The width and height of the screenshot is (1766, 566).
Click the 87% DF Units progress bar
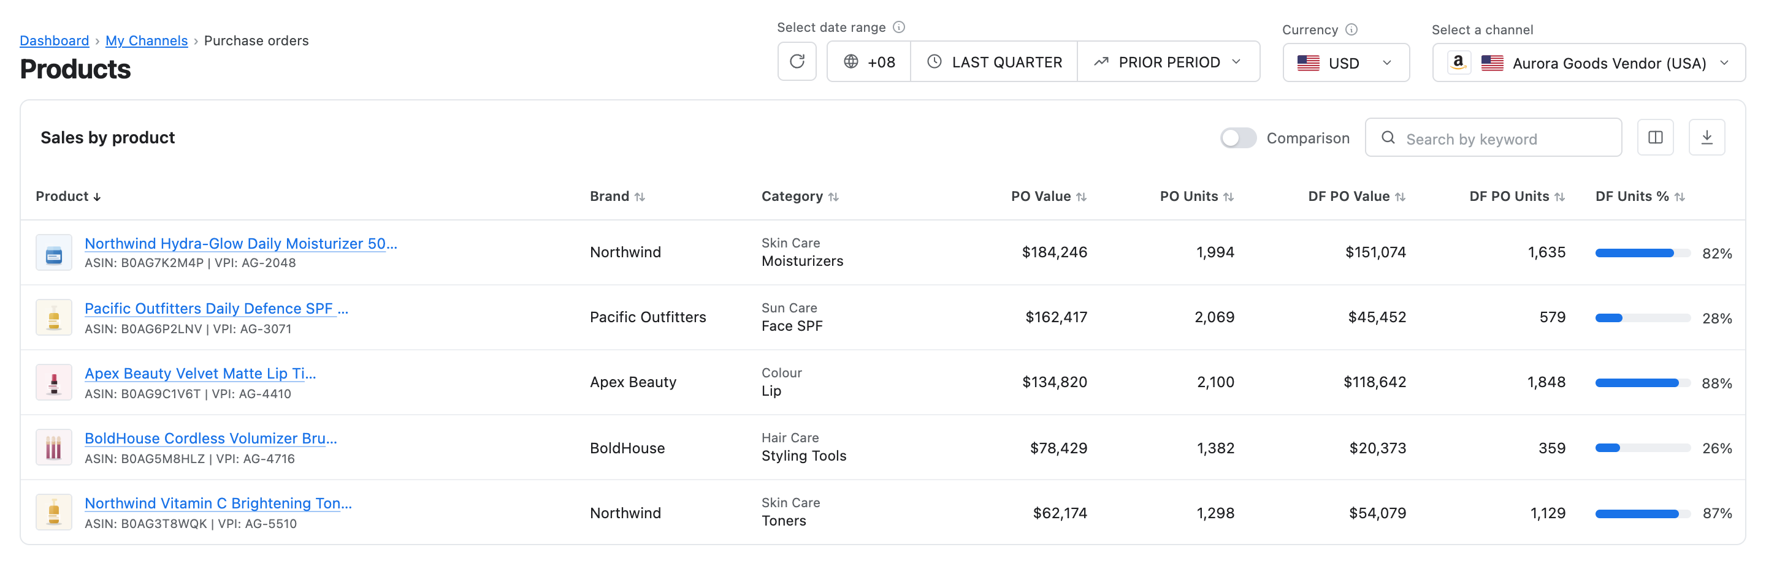point(1643,513)
